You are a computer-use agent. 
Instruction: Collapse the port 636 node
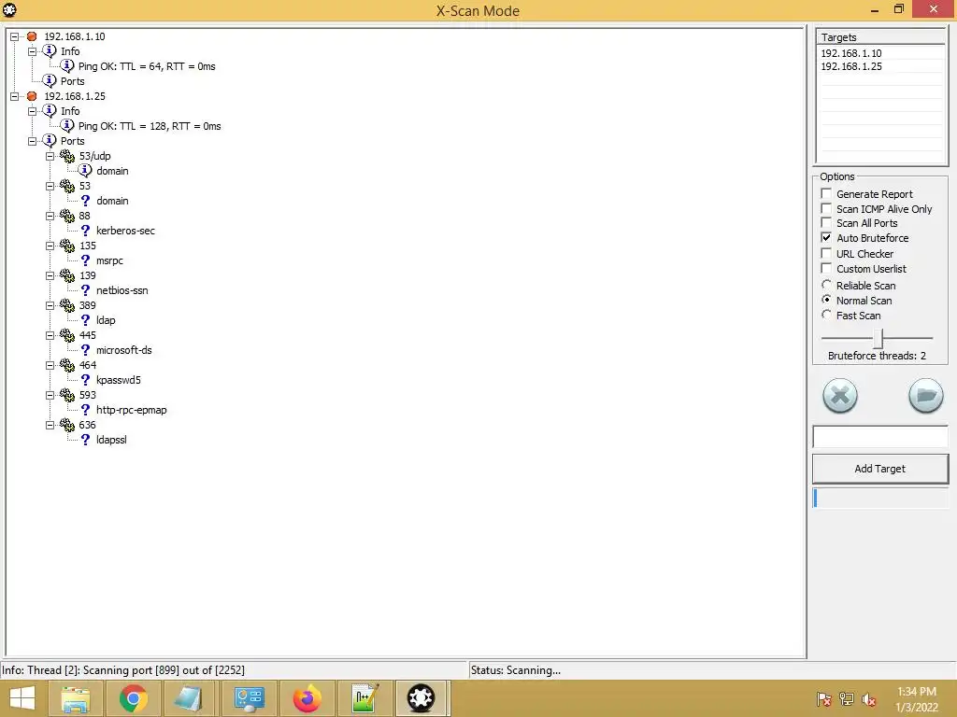click(x=50, y=425)
